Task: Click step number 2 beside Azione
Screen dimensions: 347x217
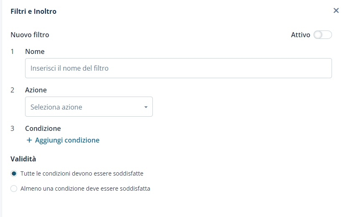Action: pos(13,90)
